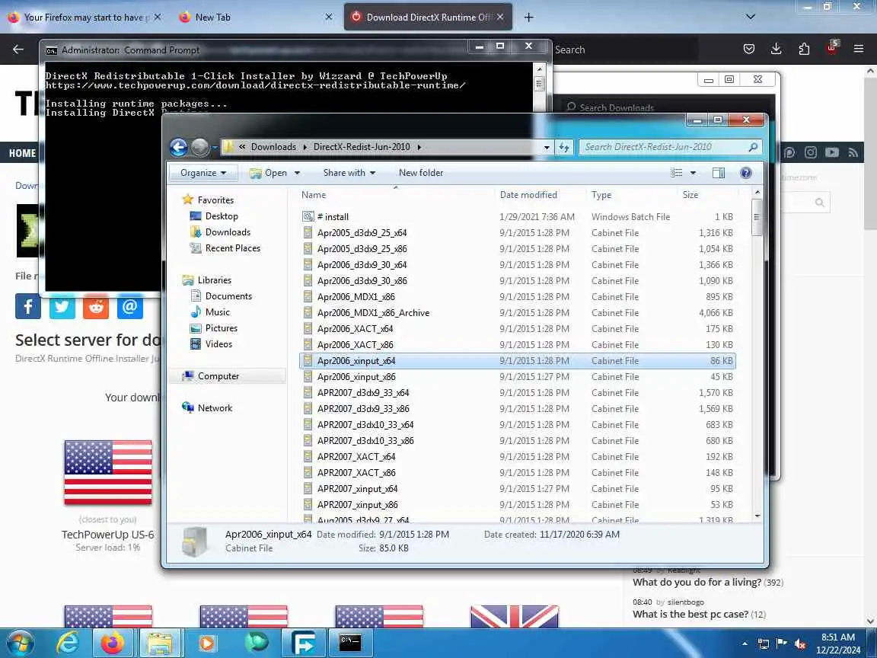Open 'What do you do for a living?' thread
The width and height of the screenshot is (877, 658).
click(697, 582)
